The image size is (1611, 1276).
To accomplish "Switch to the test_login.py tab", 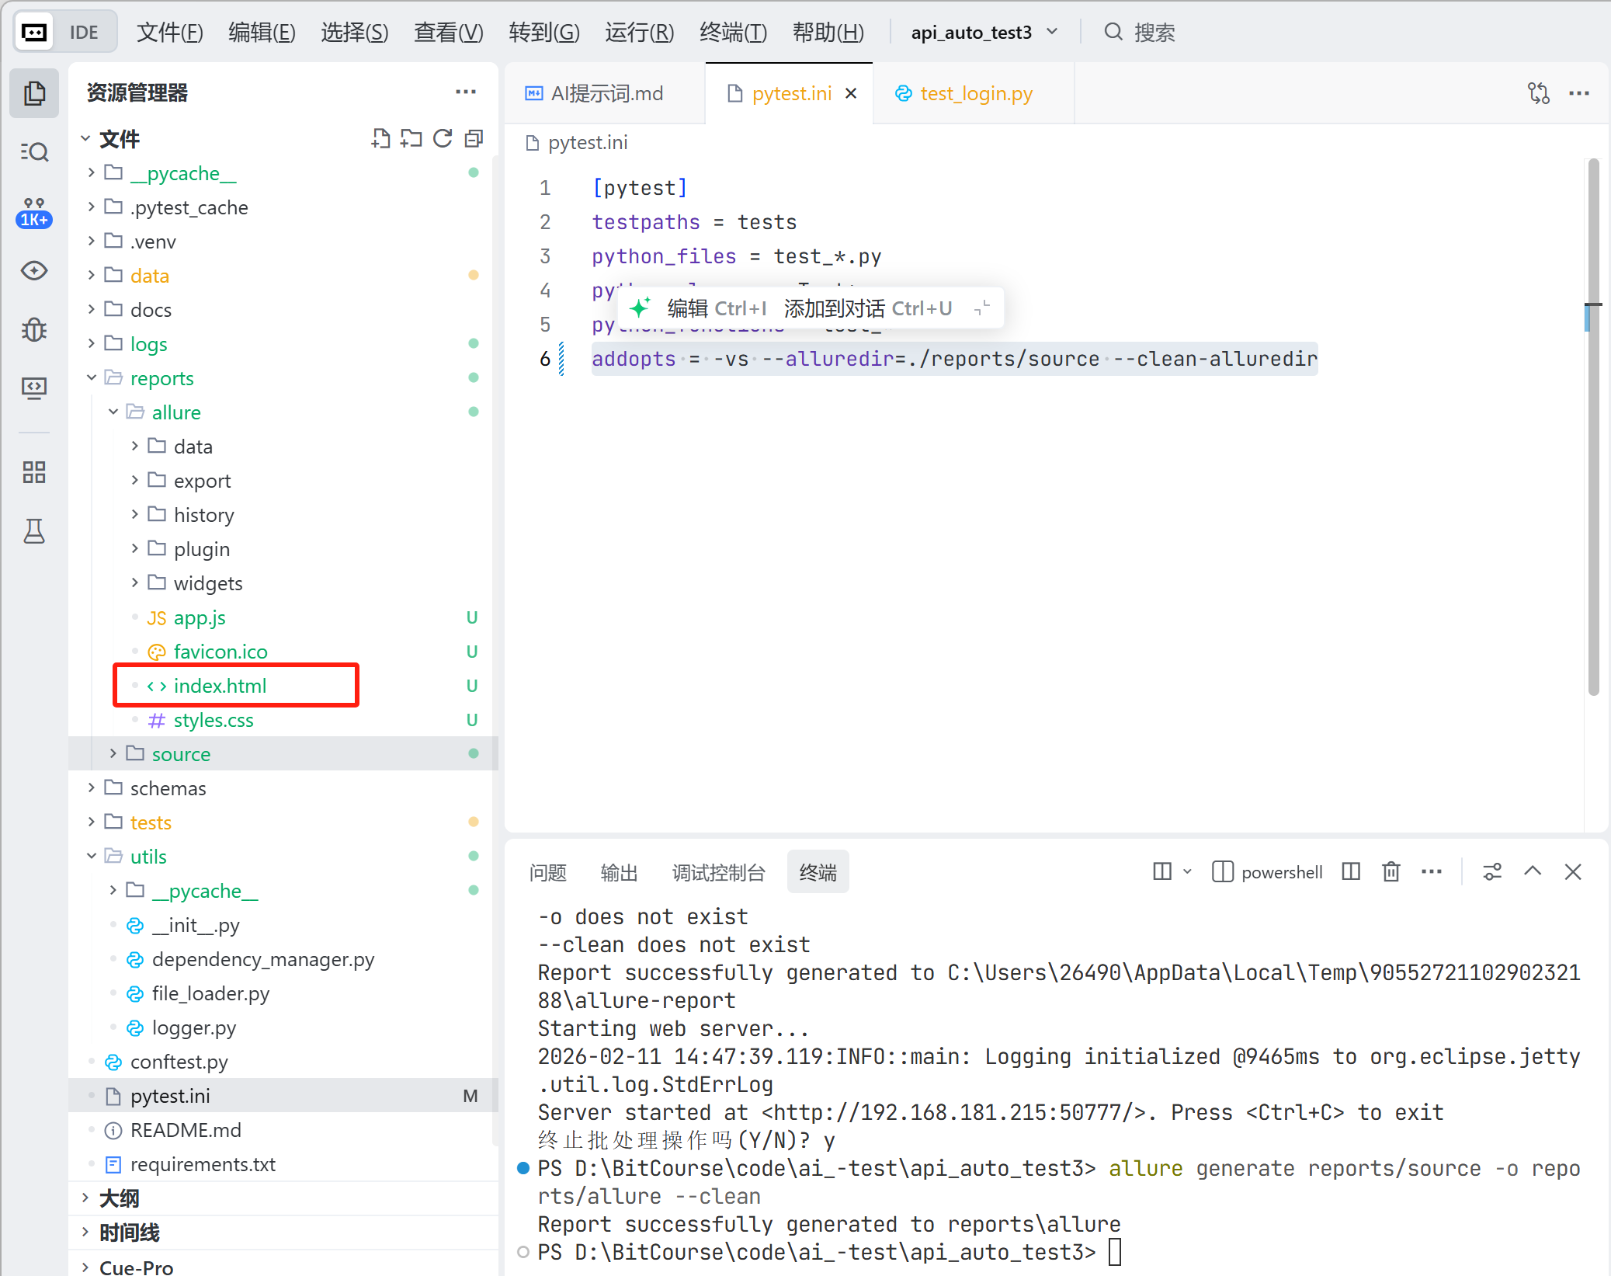I will point(975,94).
